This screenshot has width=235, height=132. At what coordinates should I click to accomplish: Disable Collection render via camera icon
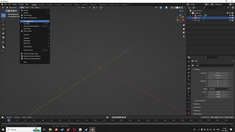(232, 13)
